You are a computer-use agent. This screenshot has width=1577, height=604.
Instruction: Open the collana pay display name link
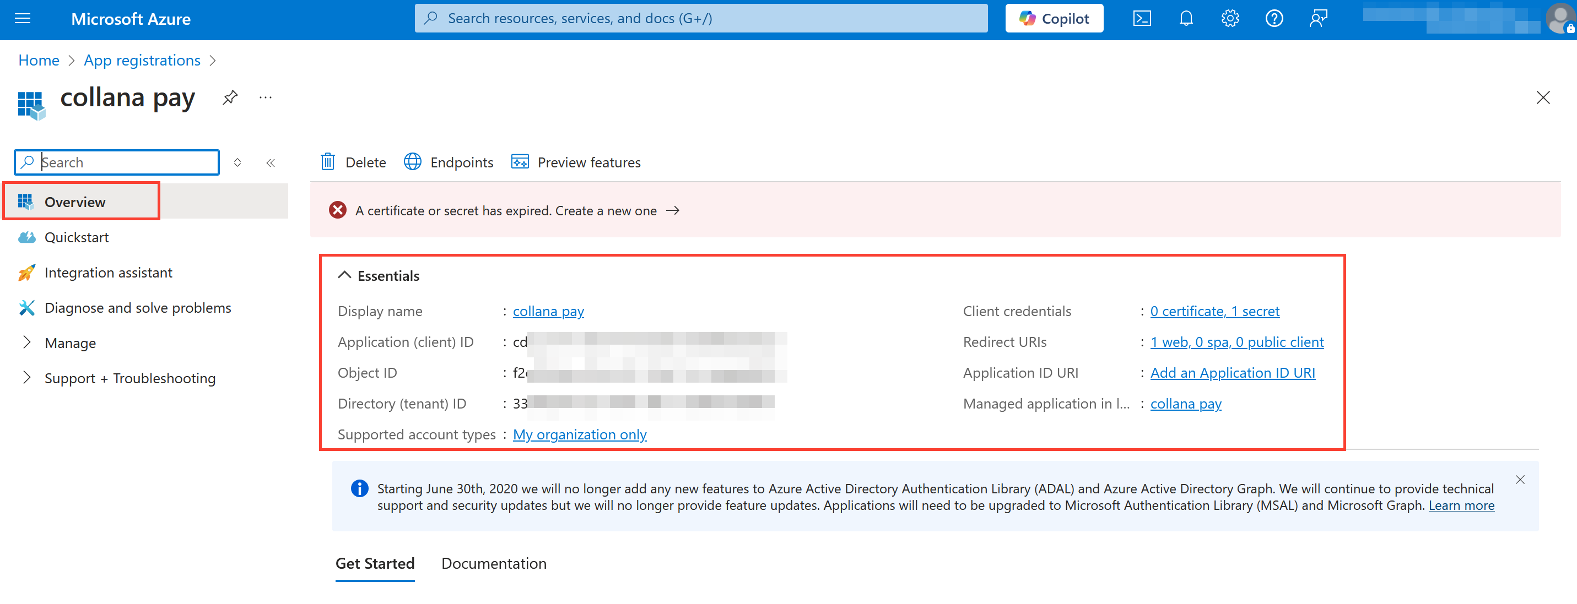(x=548, y=311)
